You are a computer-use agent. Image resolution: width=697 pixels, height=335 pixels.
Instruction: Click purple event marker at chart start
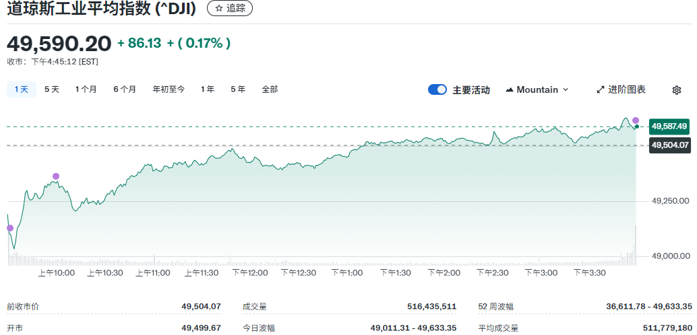tap(10, 228)
